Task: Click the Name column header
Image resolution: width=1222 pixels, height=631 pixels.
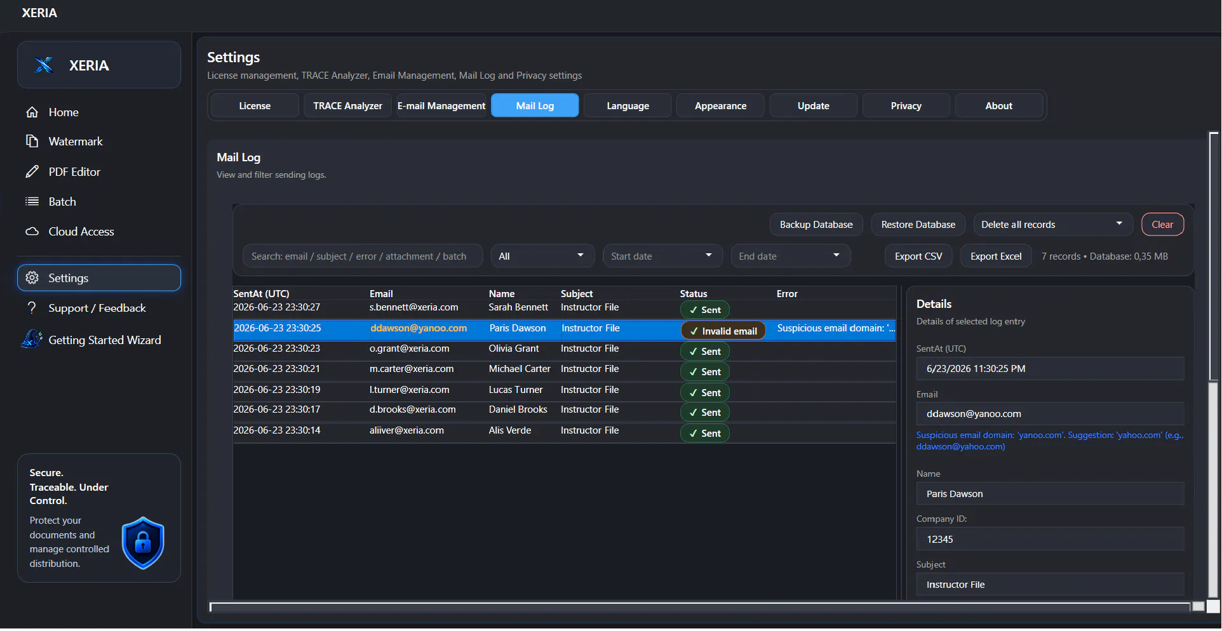Action: click(502, 293)
